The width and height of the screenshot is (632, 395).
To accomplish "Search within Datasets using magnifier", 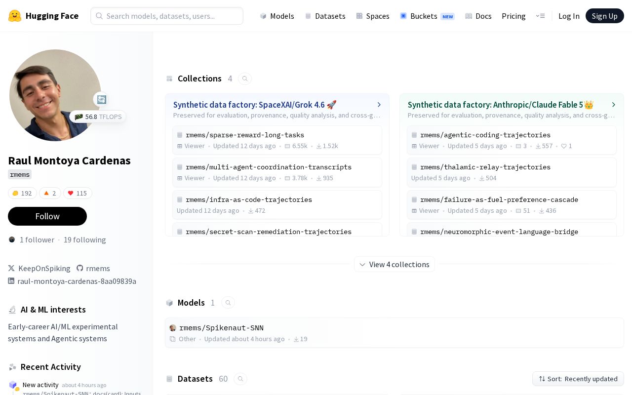I will (240, 379).
